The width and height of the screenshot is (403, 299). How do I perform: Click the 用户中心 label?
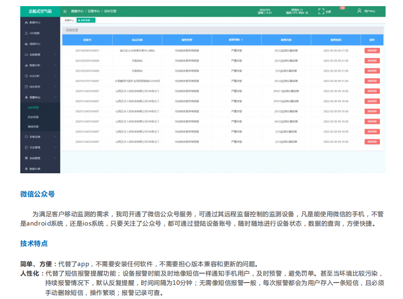point(370,11)
